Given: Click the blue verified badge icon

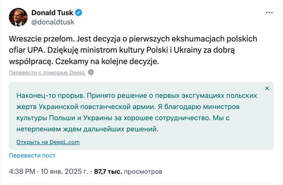Looking at the screenshot, I should coord(77,11).
